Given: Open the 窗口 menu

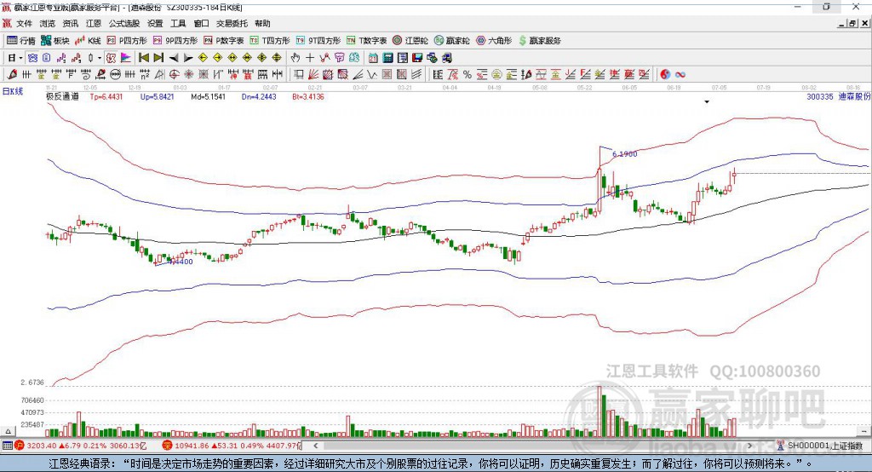Looking at the screenshot, I should pos(201,23).
